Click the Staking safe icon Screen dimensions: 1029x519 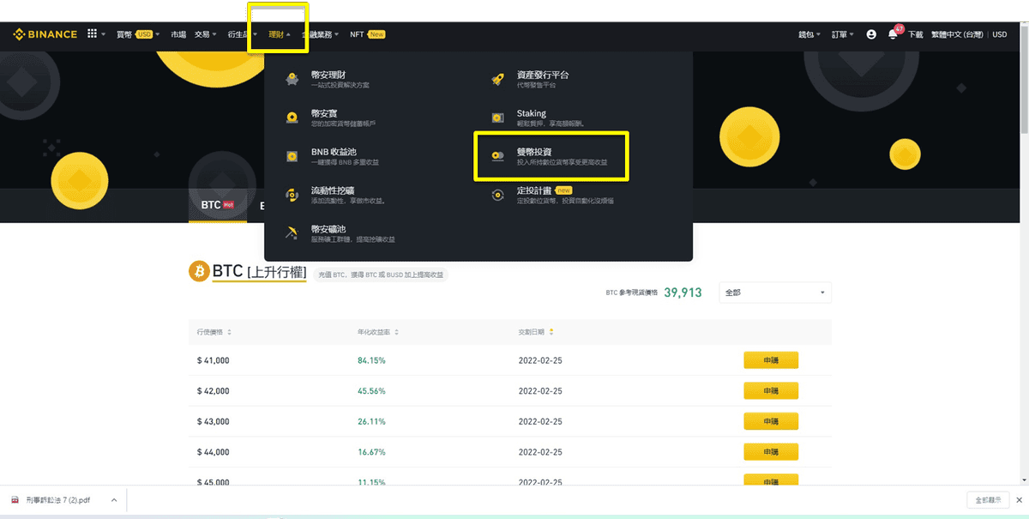[x=497, y=117]
